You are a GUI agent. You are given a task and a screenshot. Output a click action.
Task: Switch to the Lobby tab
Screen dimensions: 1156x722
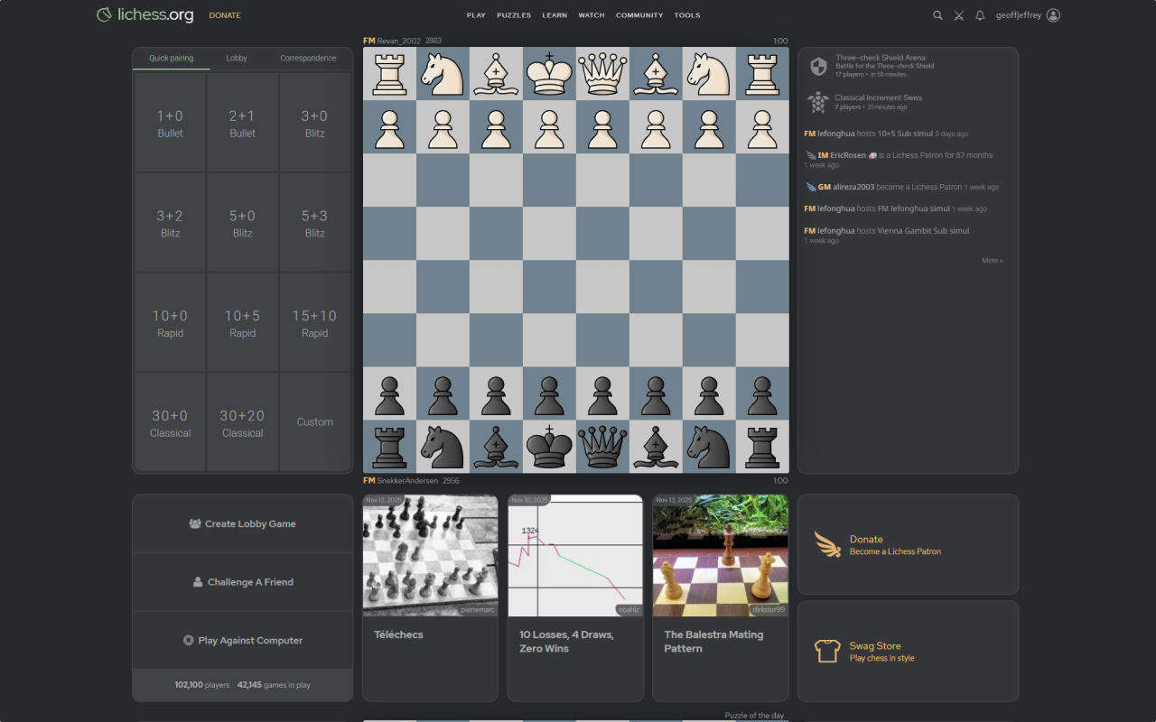[237, 59]
